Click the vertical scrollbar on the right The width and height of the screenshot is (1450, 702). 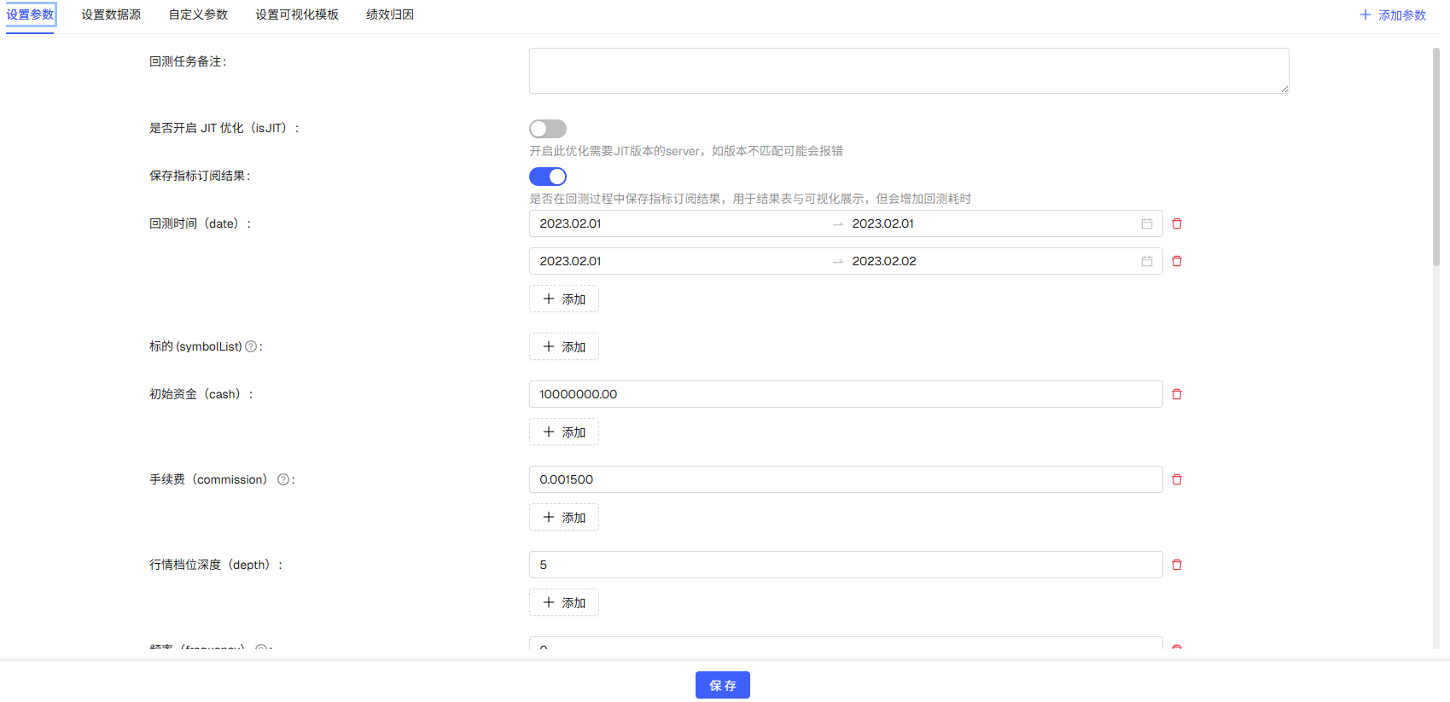[1436, 158]
